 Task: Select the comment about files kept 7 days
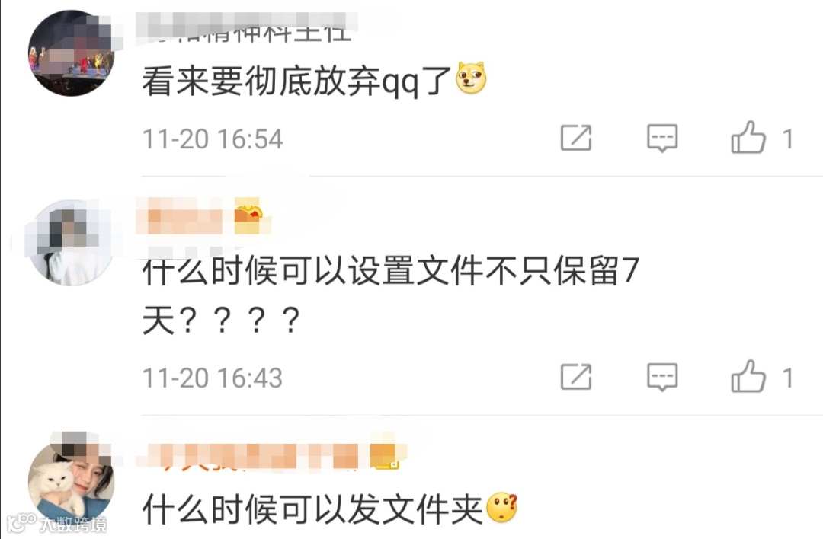391,295
